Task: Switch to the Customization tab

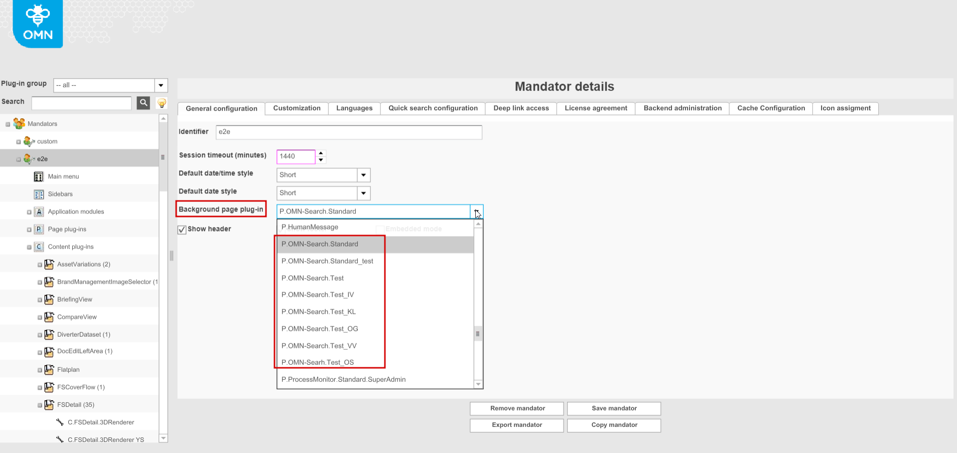Action: (x=296, y=108)
